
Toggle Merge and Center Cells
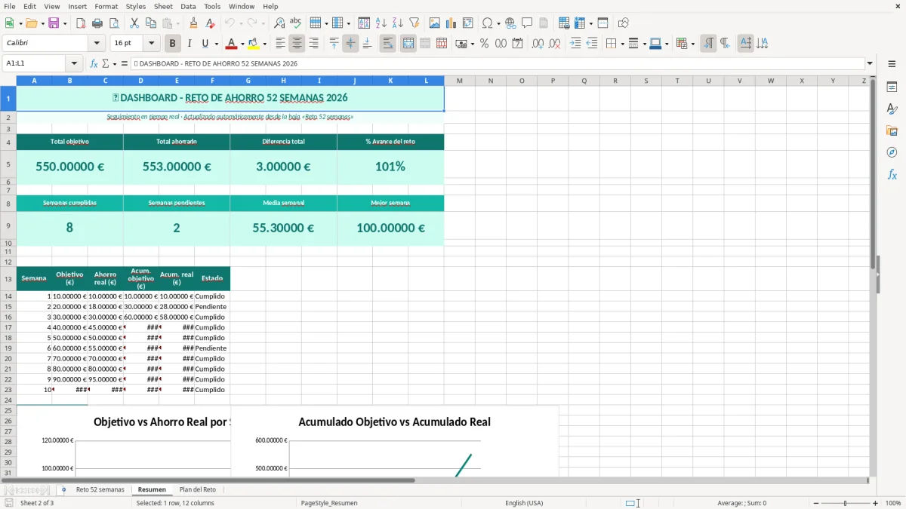click(x=408, y=44)
